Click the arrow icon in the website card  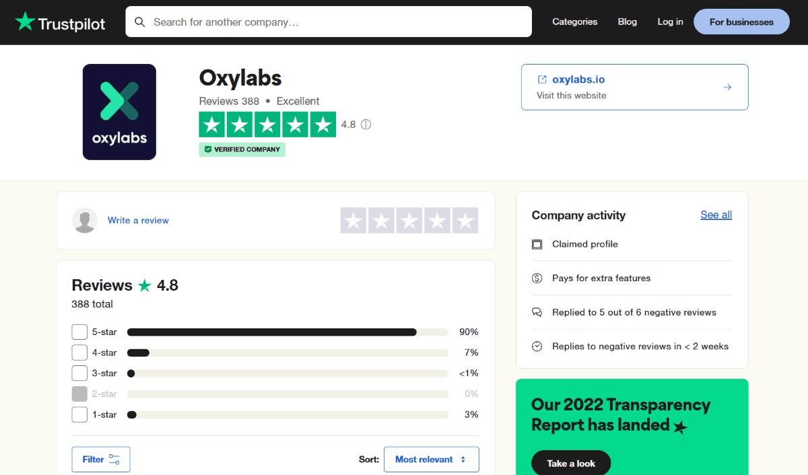coord(727,87)
